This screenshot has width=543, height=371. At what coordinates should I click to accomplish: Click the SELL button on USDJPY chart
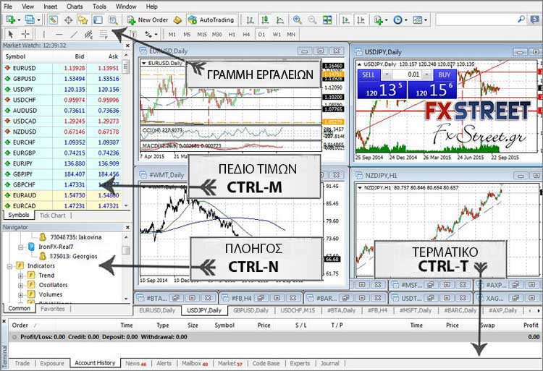click(x=369, y=74)
